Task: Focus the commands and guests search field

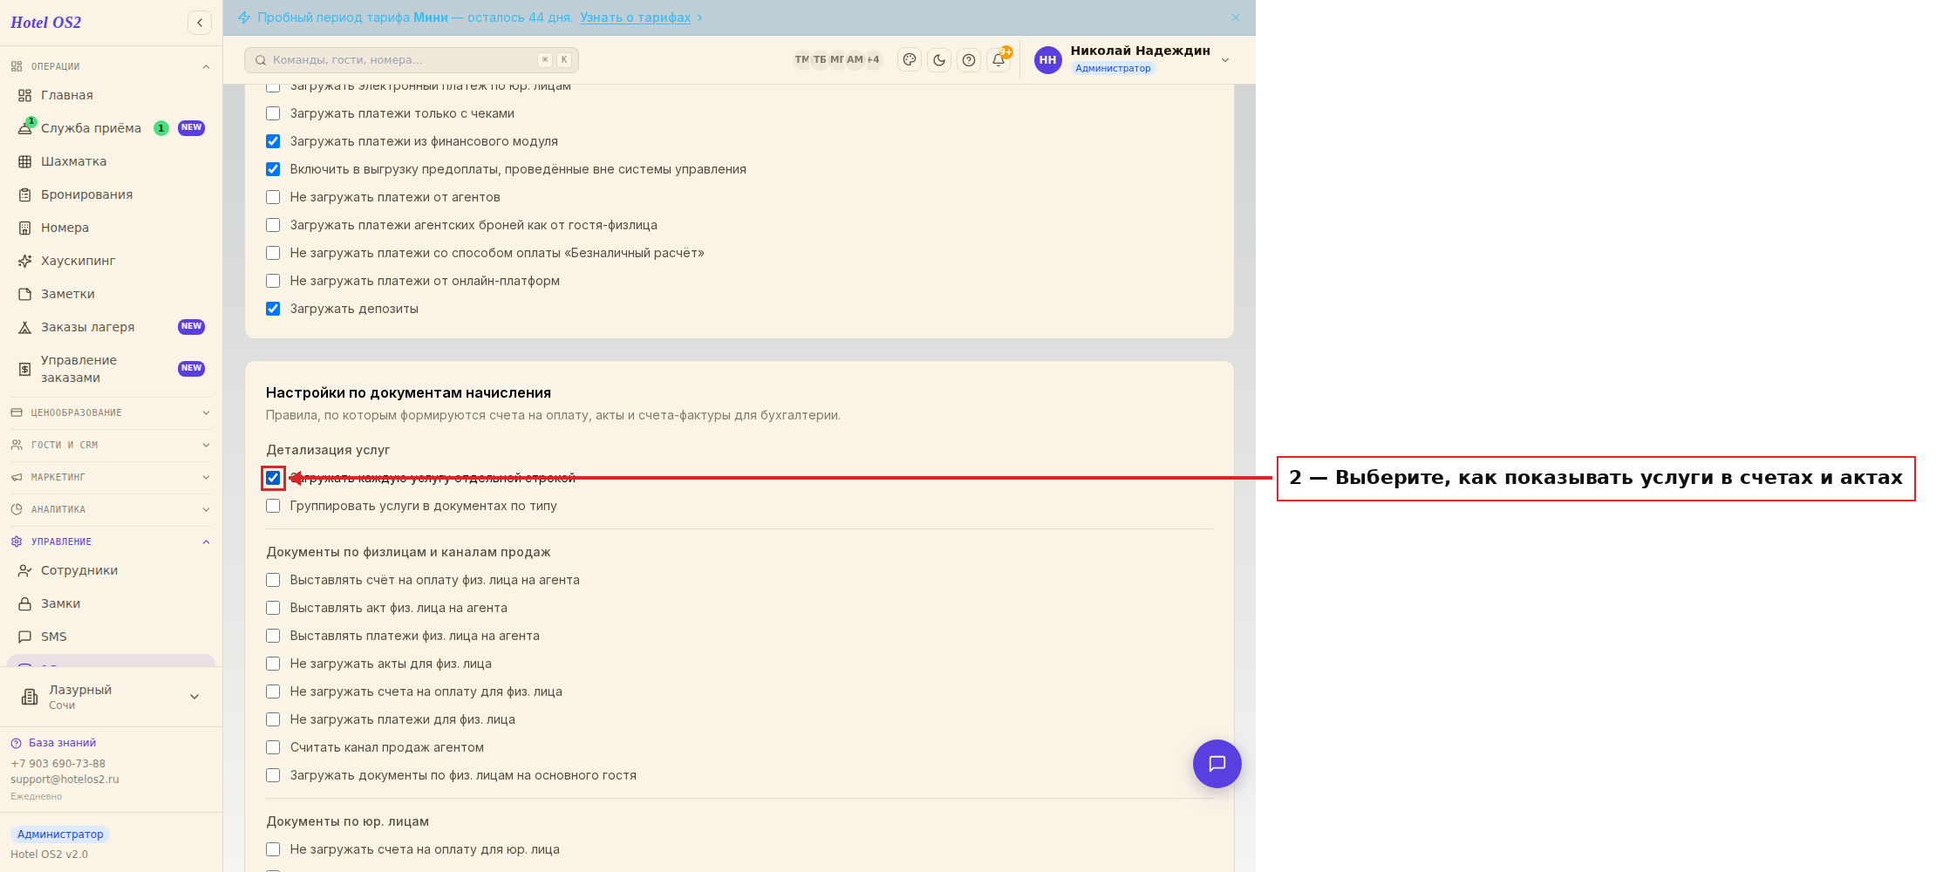Action: [x=412, y=60]
